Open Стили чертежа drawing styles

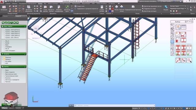coord(45,9)
